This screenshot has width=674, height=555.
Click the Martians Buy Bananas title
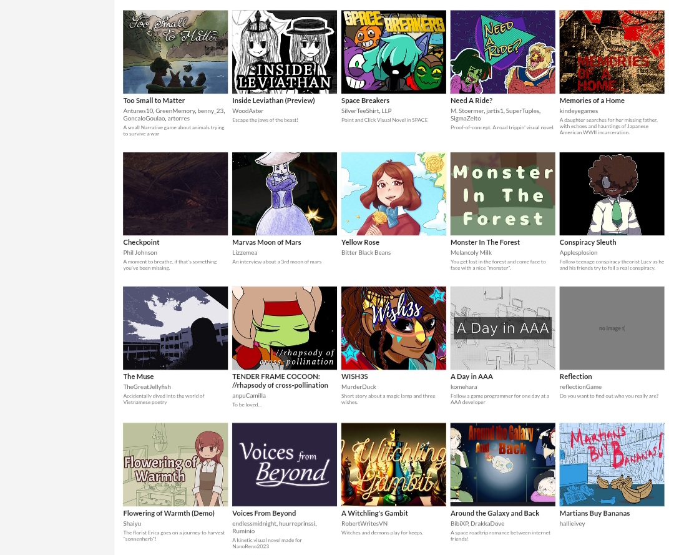595,513
